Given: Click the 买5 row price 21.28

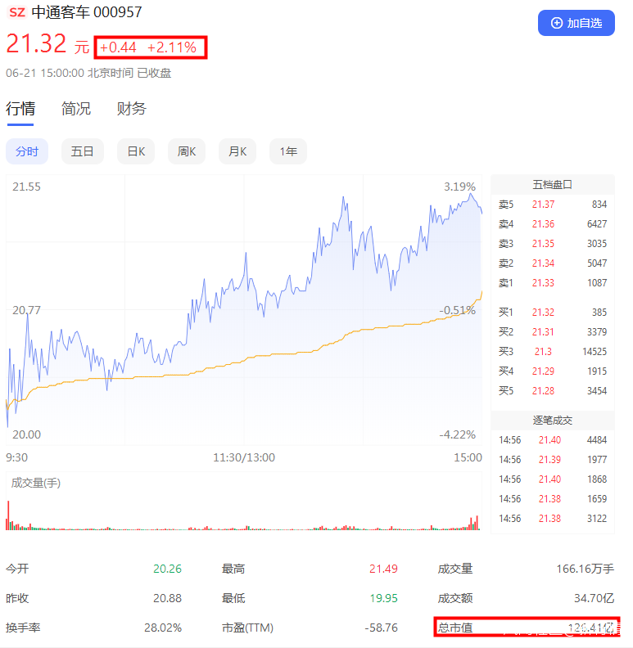Looking at the screenshot, I should 543,390.
